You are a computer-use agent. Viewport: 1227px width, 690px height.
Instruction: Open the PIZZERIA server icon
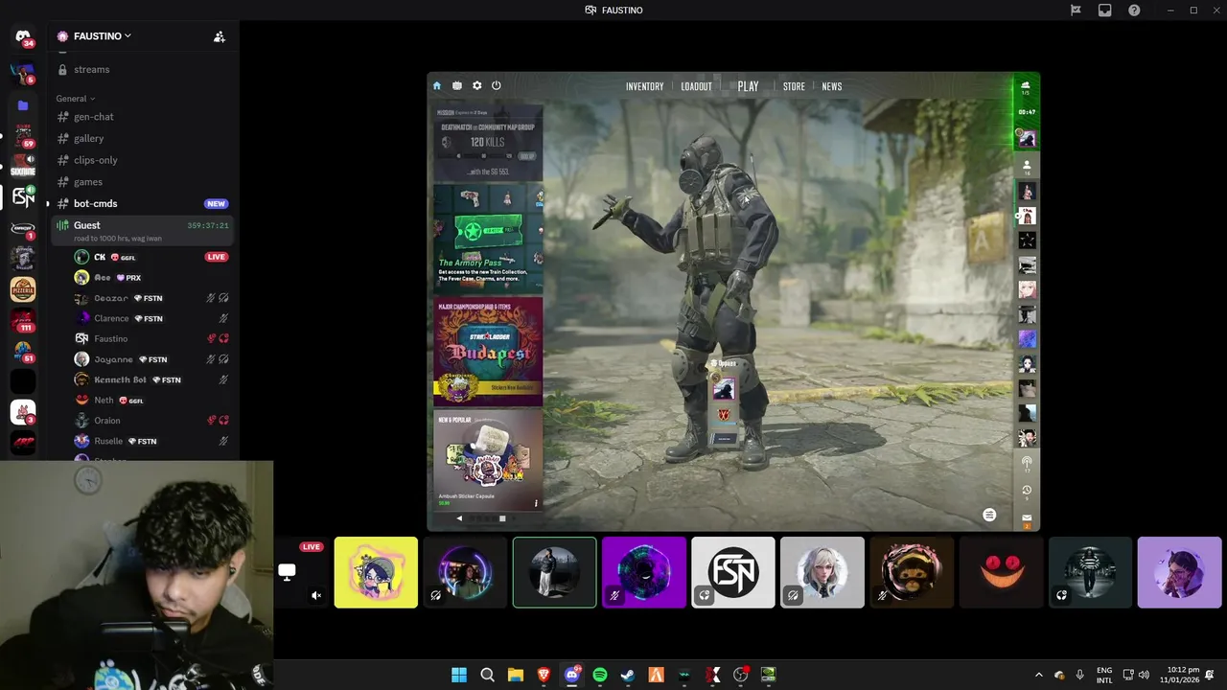23,289
